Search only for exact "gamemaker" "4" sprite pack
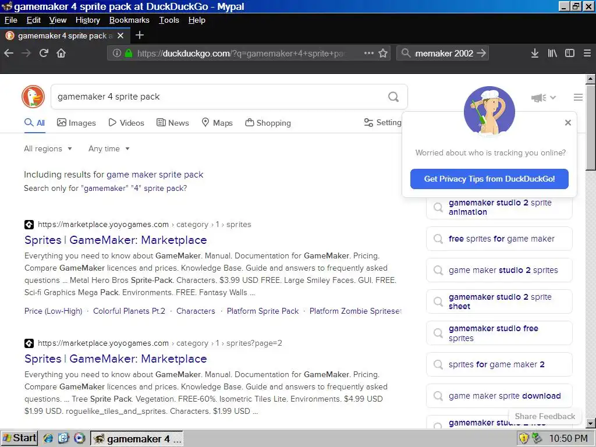Screen dimensions: 596x447 pyautogui.click(x=134, y=188)
